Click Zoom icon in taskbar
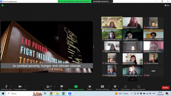Image resolution: width=171 pixels, height=96 pixels. click(x=70, y=94)
